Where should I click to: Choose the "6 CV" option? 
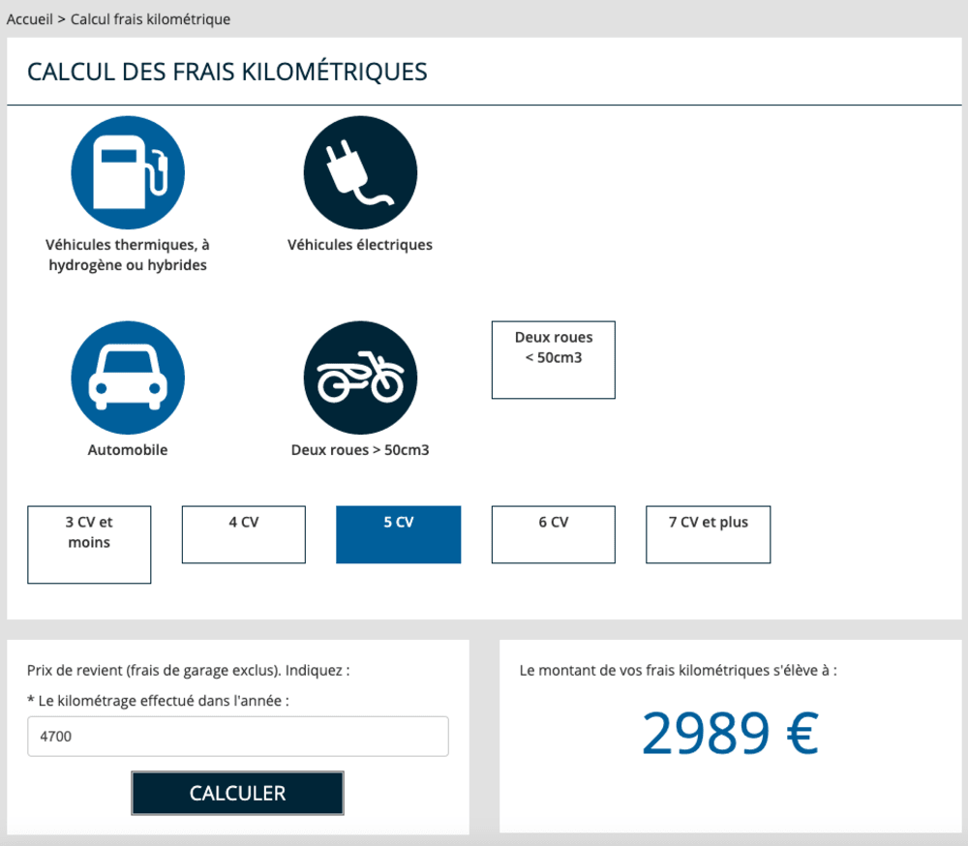click(553, 534)
